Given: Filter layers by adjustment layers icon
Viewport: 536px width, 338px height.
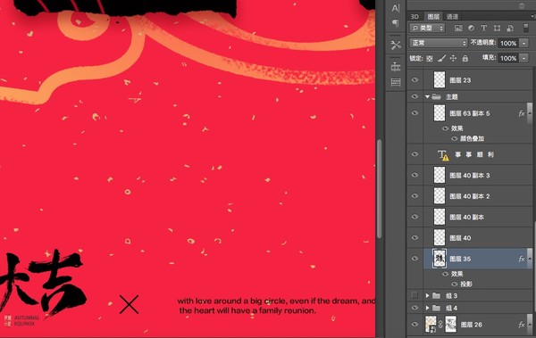Looking at the screenshot, I should pos(471,28).
